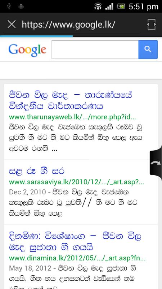This screenshot has width=162, height=289.
Task: Tap the battery indicator icon
Action: click(121, 7)
